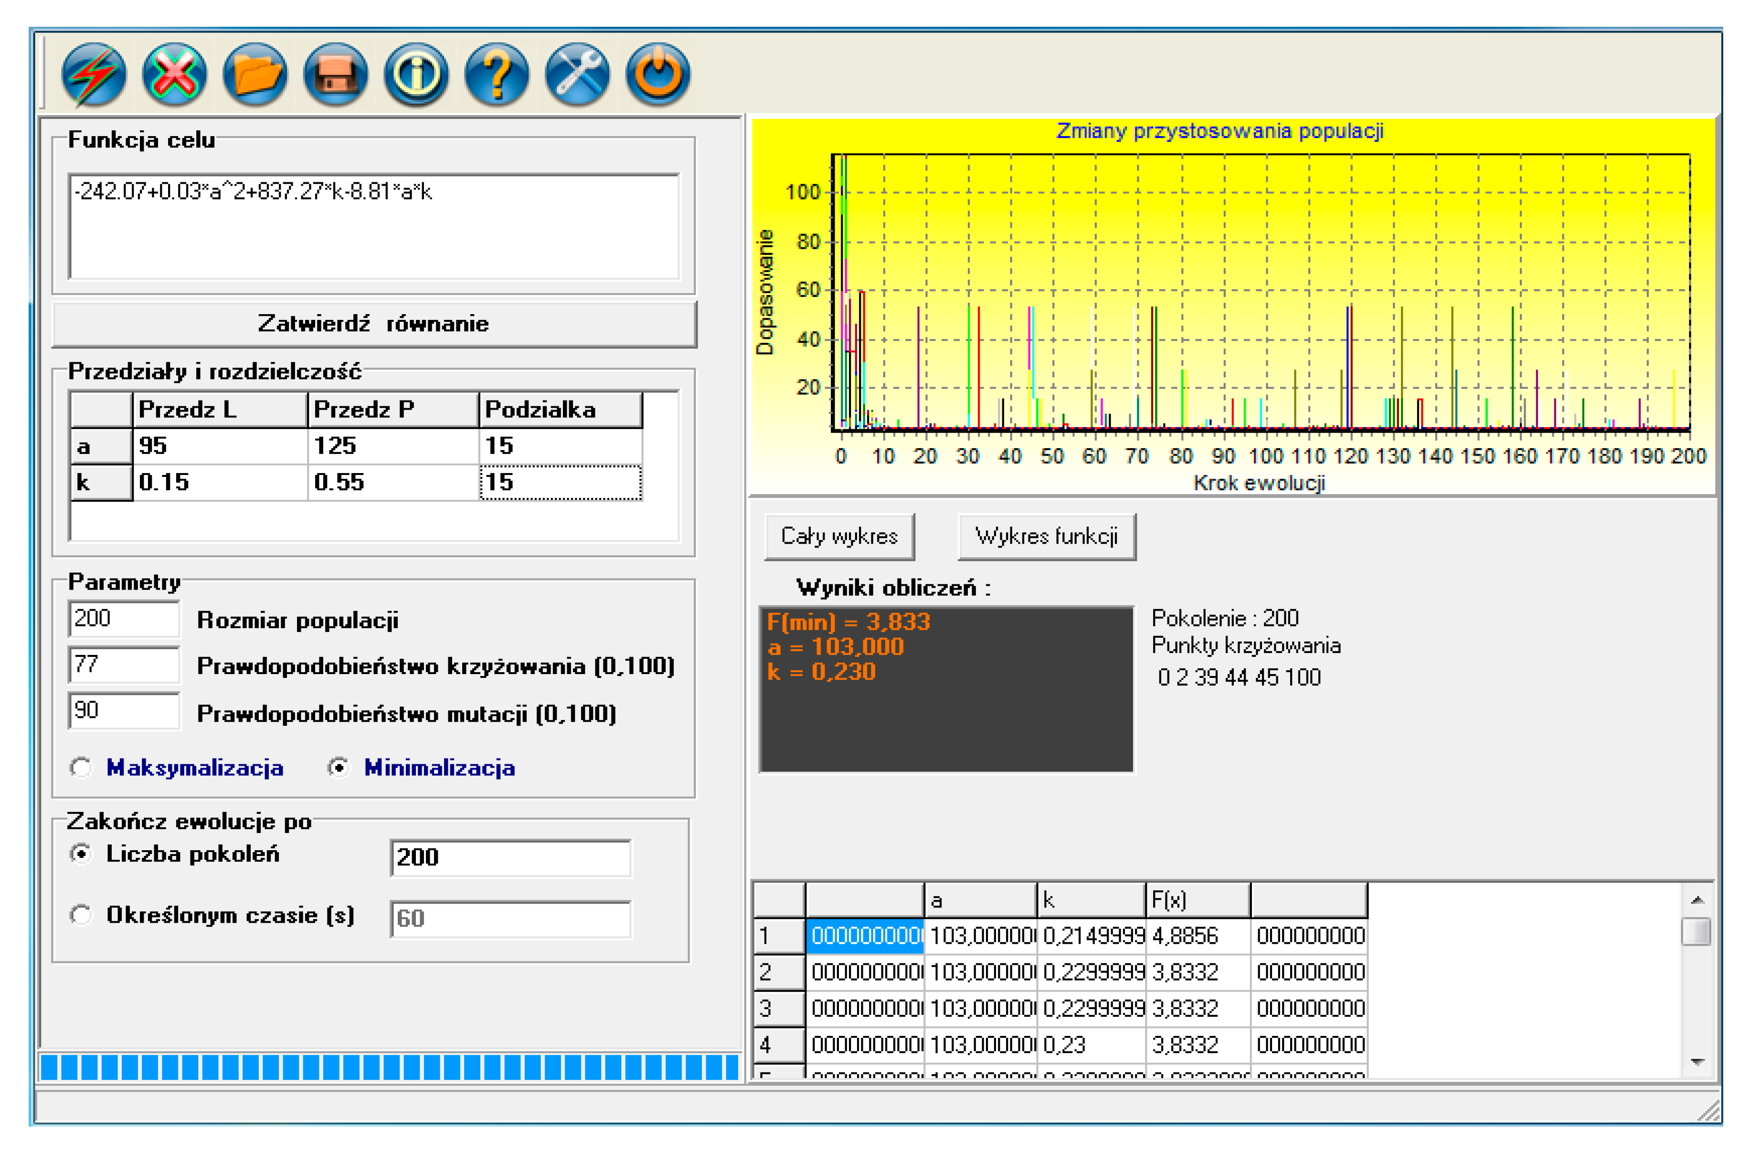Click row header 3 in results table
This screenshot has width=1760, height=1161.
pyautogui.click(x=779, y=1009)
